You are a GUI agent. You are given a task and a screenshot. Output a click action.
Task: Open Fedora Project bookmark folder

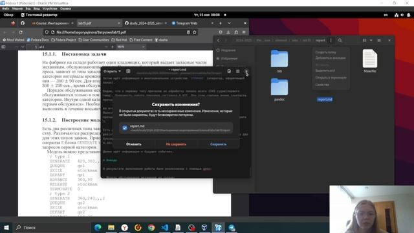coord(63,40)
